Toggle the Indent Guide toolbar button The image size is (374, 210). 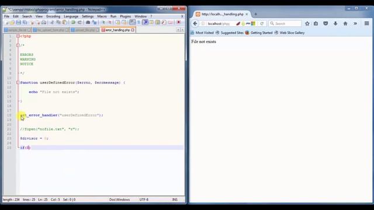[146, 22]
